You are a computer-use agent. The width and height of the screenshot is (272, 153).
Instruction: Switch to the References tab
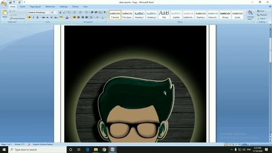(x=50, y=7)
